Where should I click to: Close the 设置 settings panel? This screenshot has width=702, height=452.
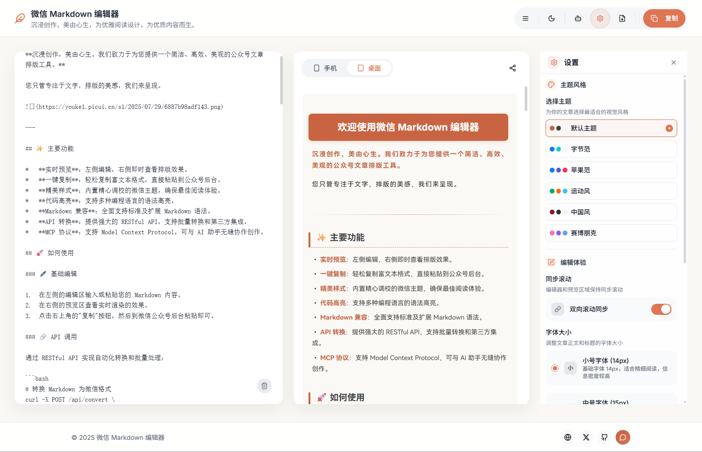tap(674, 63)
